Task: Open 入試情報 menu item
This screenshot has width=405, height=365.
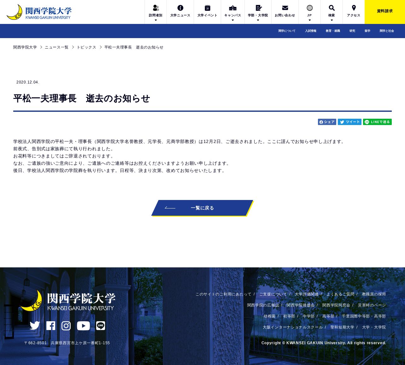Action: pyautogui.click(x=311, y=31)
